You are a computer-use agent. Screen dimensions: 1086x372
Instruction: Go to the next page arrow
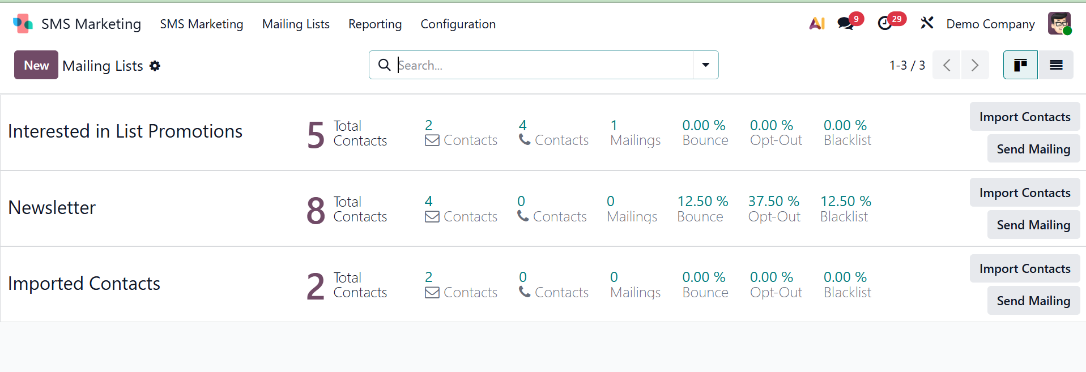point(975,65)
